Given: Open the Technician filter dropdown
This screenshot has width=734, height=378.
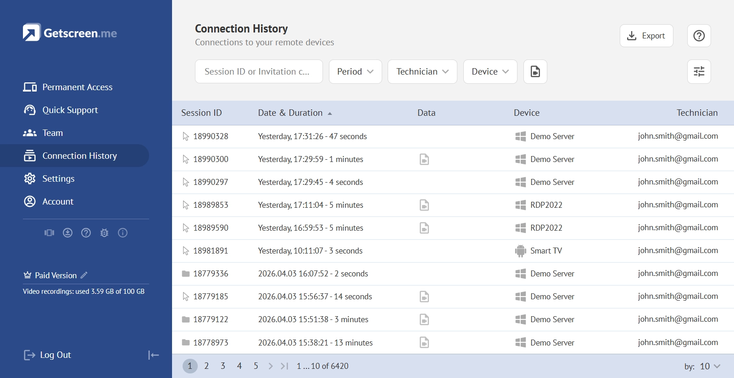Looking at the screenshot, I should [x=422, y=71].
